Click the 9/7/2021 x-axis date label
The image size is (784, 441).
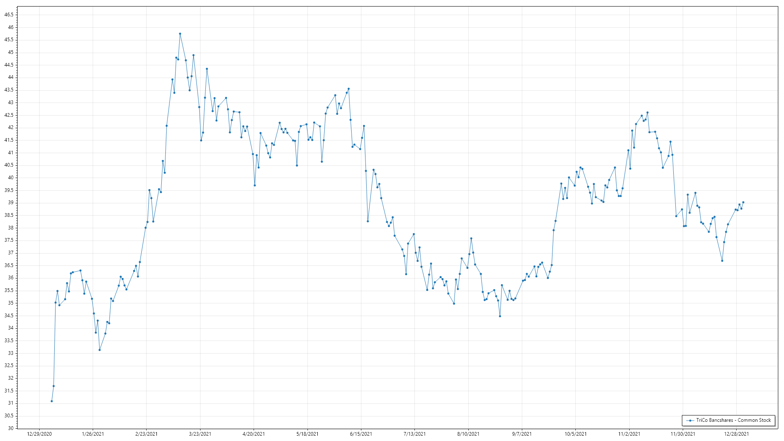click(x=522, y=434)
